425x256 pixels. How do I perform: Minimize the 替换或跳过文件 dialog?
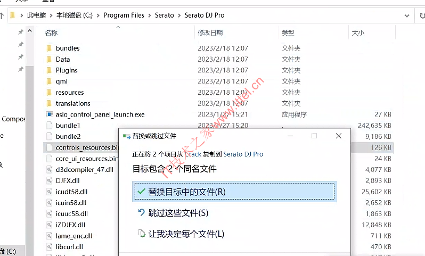[x=290, y=136]
